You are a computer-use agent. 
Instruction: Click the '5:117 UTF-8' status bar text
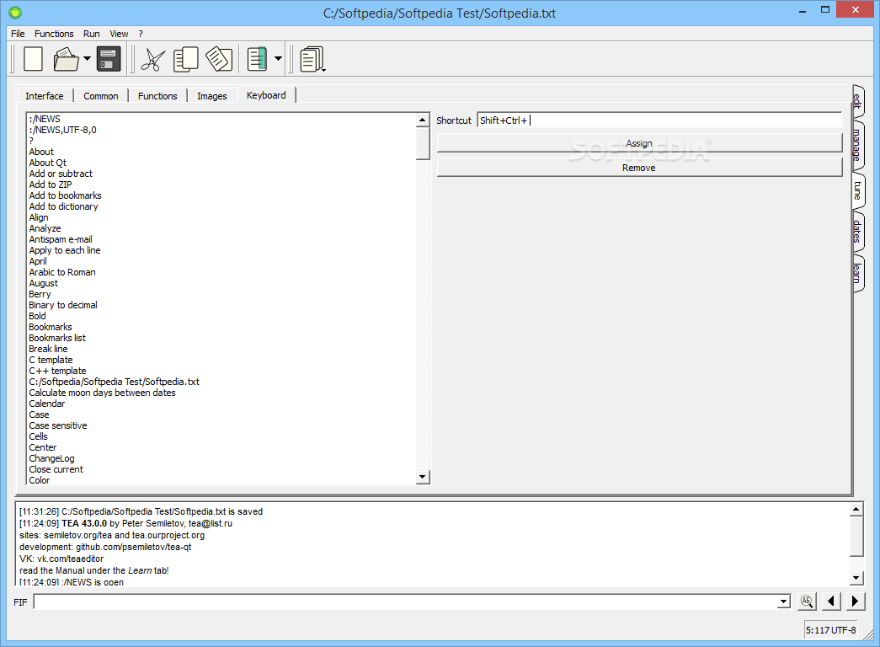pyautogui.click(x=831, y=630)
